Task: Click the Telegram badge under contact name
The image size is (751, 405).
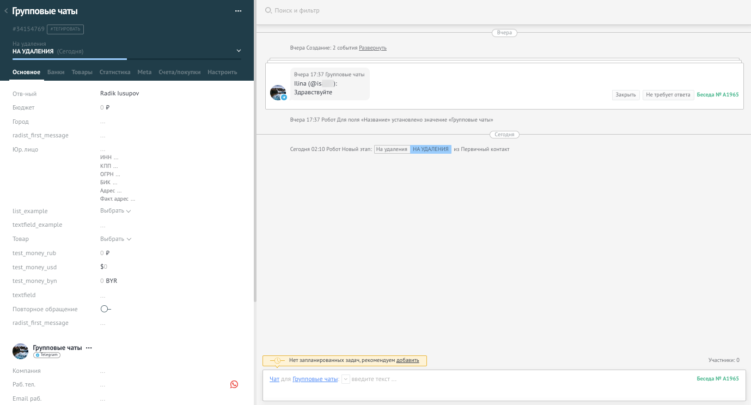Action: click(x=46, y=355)
